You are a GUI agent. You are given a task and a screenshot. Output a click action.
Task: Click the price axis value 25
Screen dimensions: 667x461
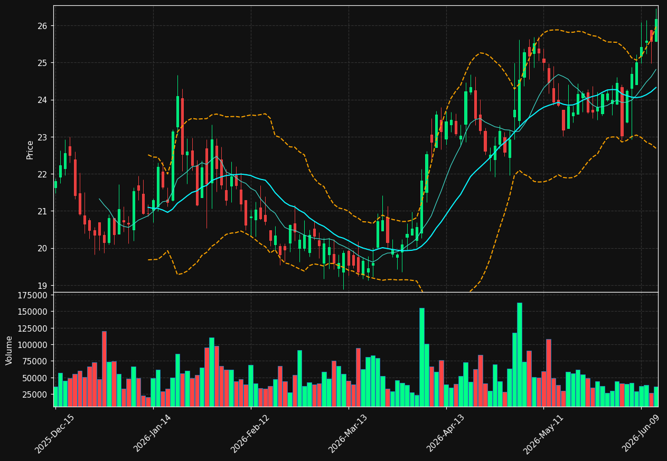click(x=43, y=63)
